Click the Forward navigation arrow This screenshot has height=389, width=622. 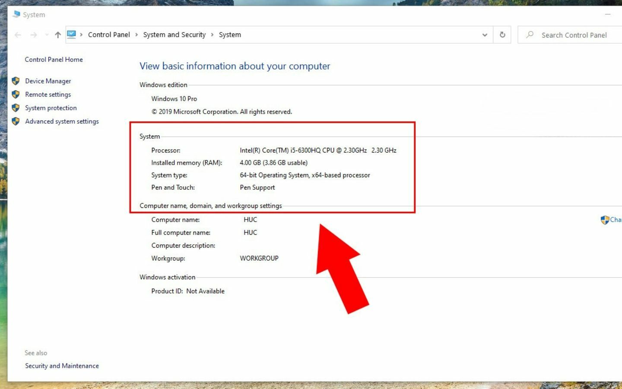pos(34,35)
